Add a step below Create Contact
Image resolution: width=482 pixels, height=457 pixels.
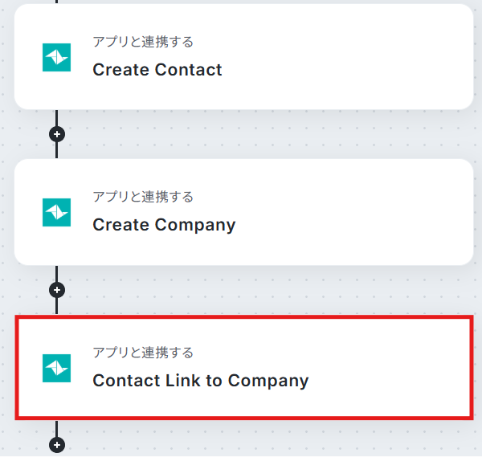(56, 134)
